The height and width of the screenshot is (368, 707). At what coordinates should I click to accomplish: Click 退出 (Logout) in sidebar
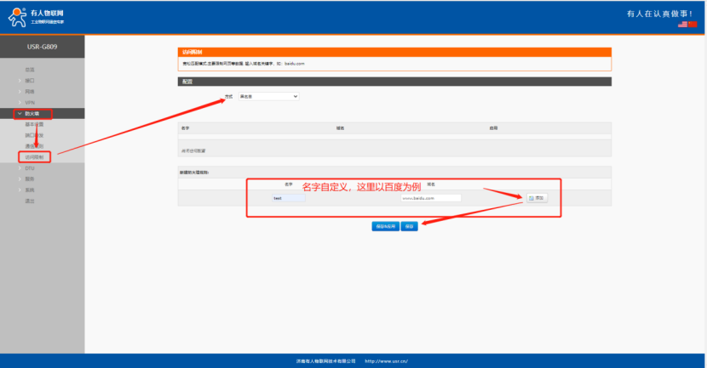pos(30,201)
